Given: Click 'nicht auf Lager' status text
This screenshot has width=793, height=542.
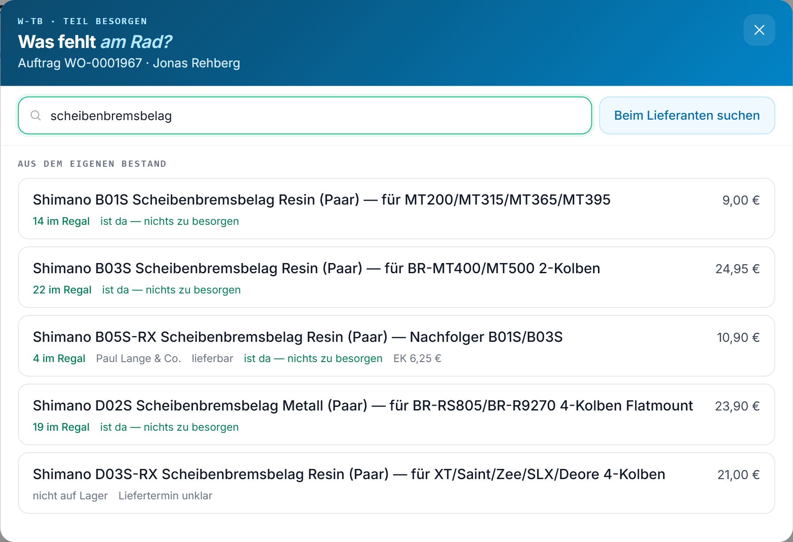Looking at the screenshot, I should 70,496.
